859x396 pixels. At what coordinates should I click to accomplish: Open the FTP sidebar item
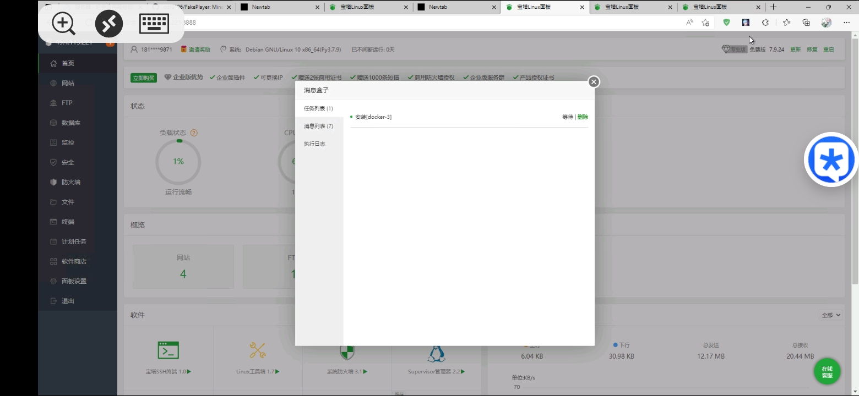(x=78, y=103)
